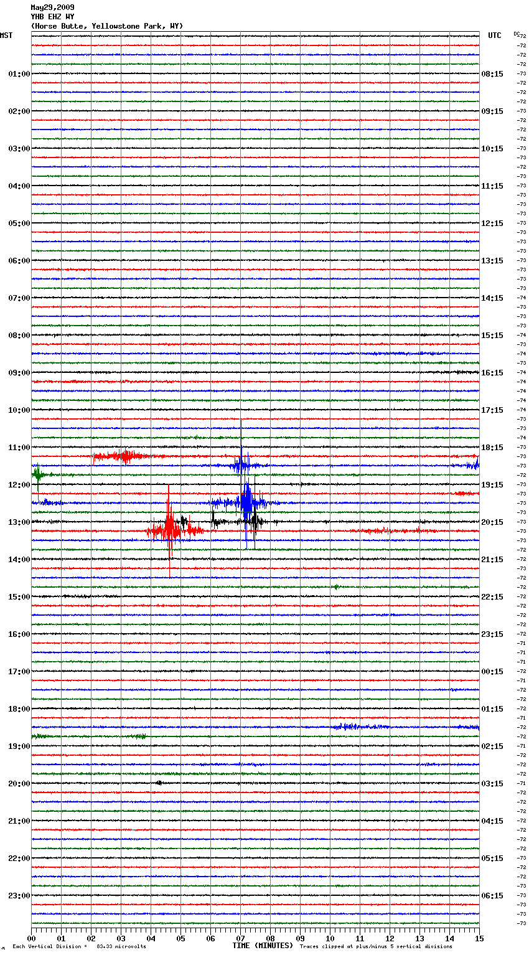Click the 23:00 MST time label
Screen dimensions: 529x955
[19, 896]
